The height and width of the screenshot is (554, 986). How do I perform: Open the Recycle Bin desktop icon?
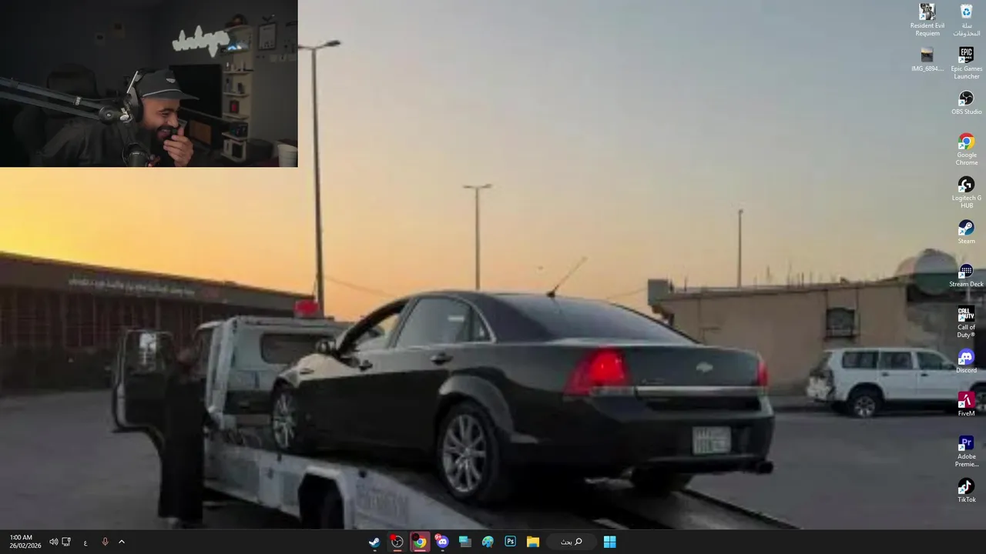pos(966,20)
